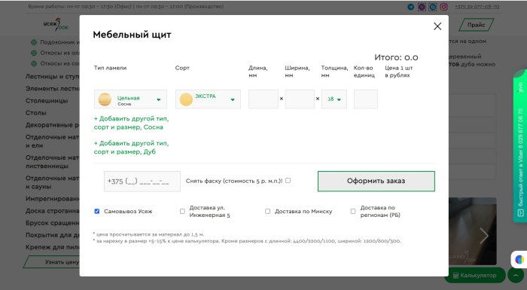The image size is (527, 290).
Task: Open the Столешницы sidebar item
Action: click(x=47, y=101)
